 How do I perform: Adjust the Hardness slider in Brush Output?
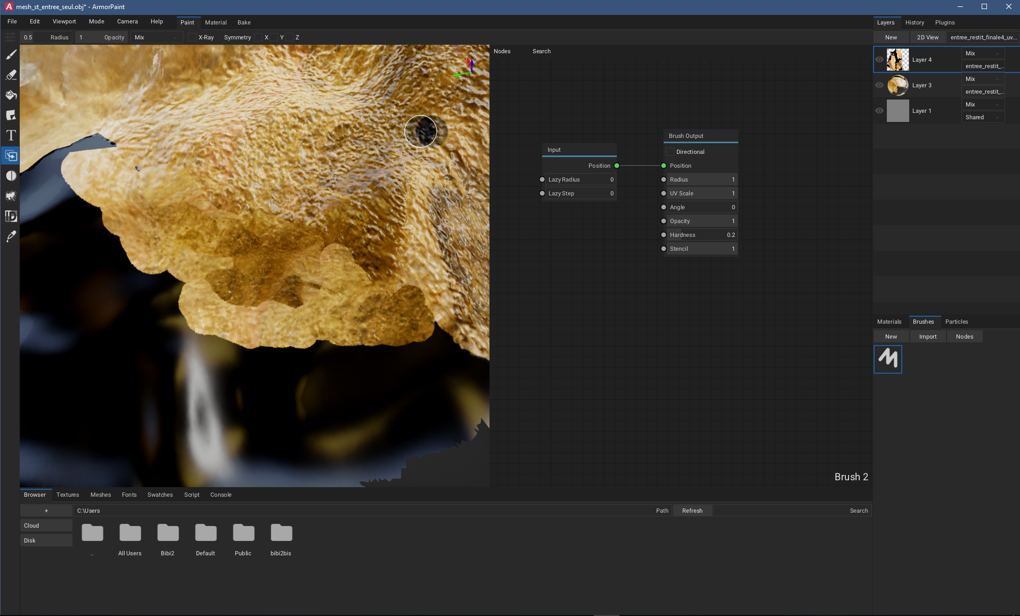[x=702, y=235]
